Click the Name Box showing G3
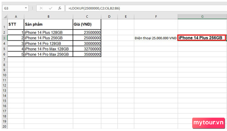 [15, 8]
